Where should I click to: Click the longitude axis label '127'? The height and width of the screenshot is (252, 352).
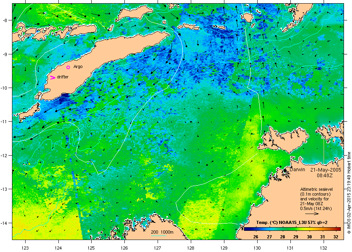pos(158,248)
